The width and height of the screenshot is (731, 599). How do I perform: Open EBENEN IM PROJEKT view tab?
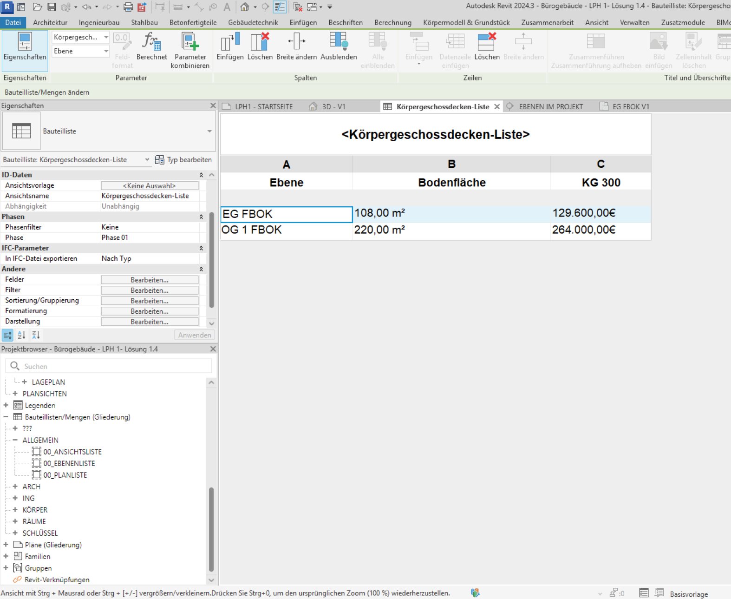coord(545,106)
